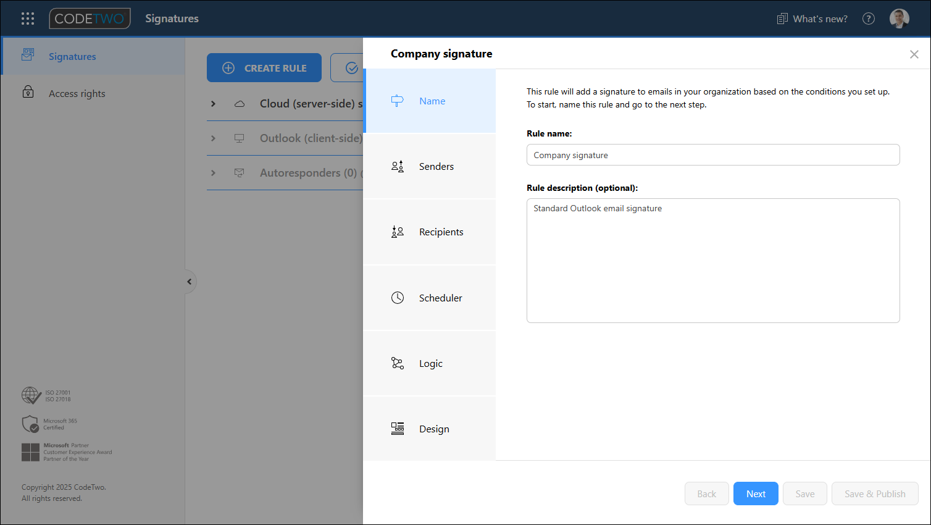931x525 pixels.
Task: Switch to the Name step tab
Action: pyautogui.click(x=431, y=101)
